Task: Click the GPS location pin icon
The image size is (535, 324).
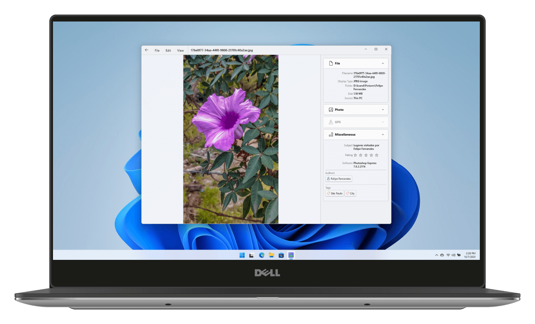Action: coord(331,122)
